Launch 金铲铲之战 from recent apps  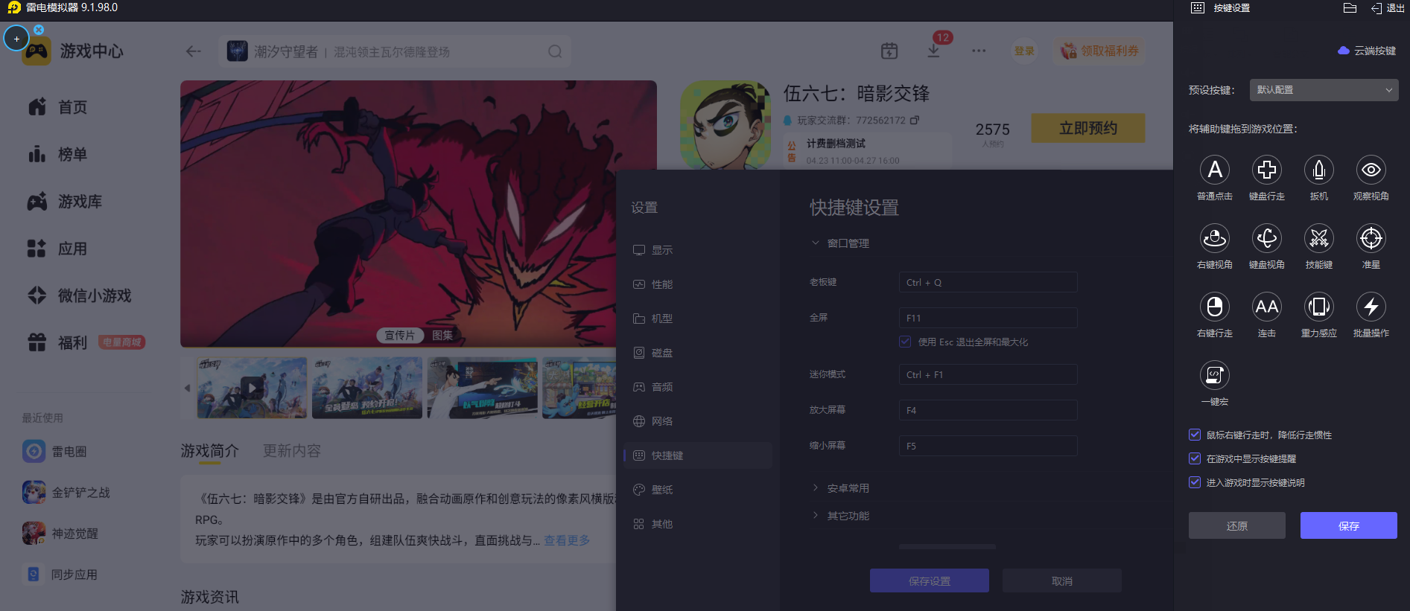click(66, 493)
